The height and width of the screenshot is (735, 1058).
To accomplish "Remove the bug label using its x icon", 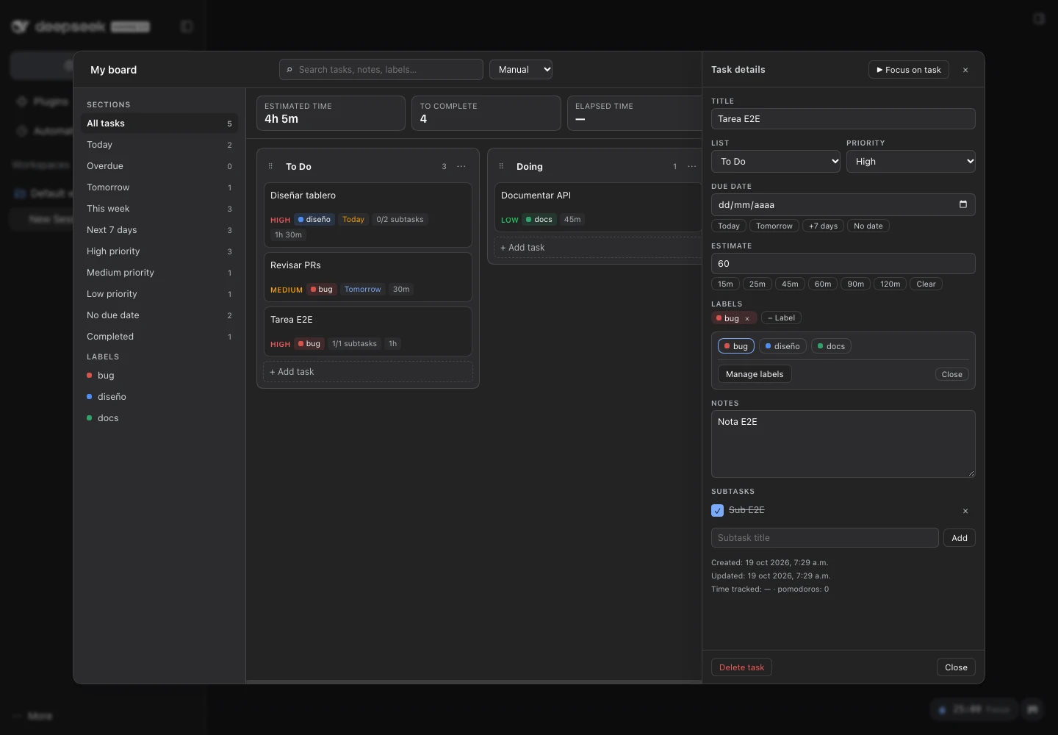I will (x=747, y=318).
